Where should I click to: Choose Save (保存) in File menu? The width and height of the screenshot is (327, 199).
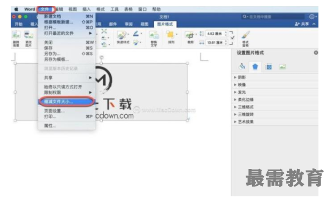point(67,48)
